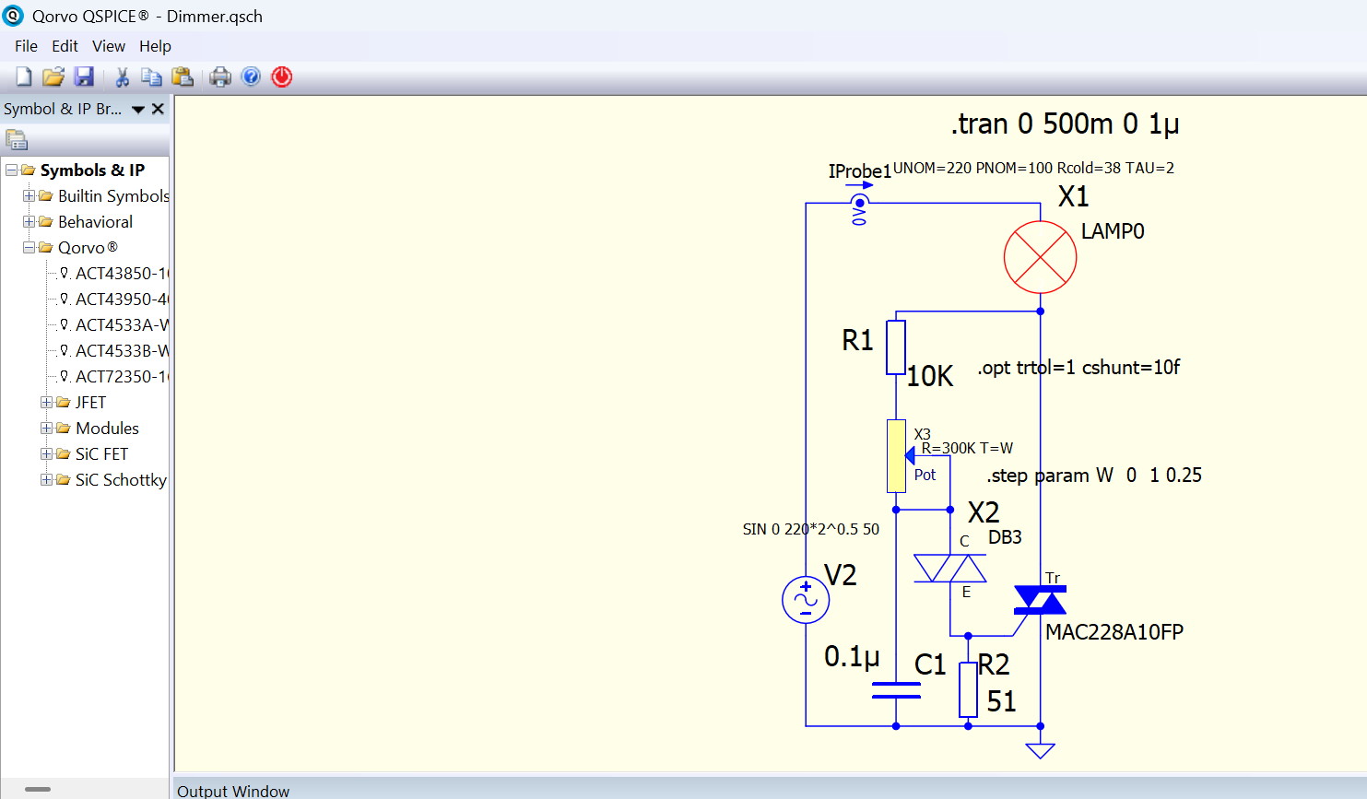Click the Qorvo QSPICE title bar logo
This screenshot has height=799, width=1367.
click(13, 16)
